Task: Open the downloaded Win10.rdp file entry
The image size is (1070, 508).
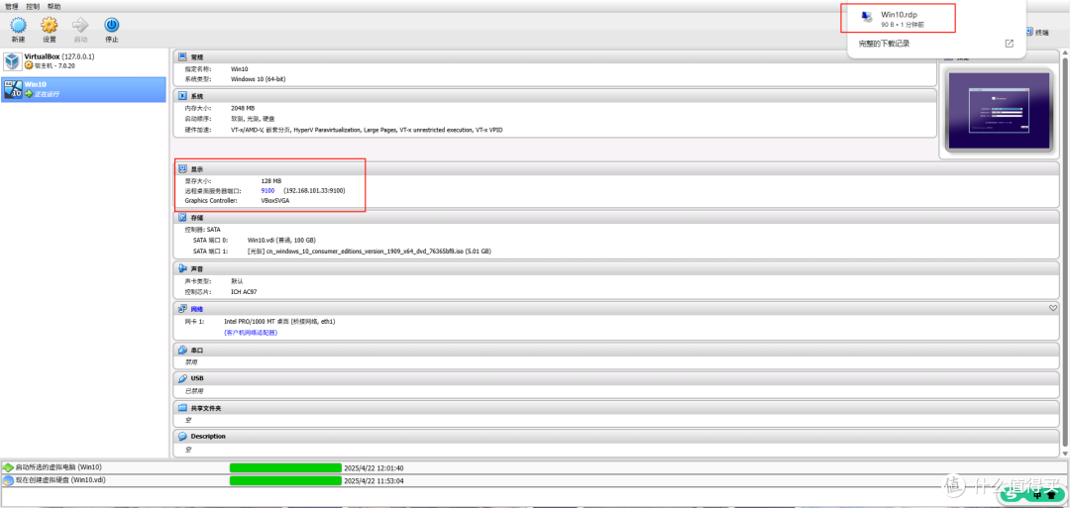Action: click(x=898, y=19)
